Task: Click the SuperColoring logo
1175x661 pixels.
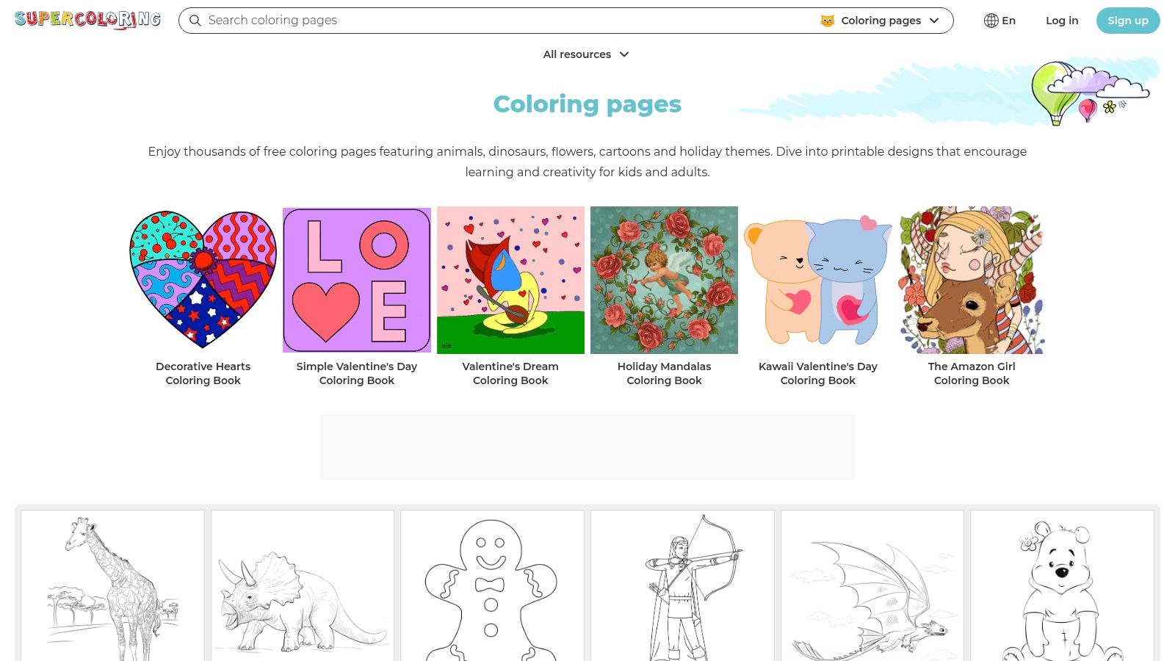Action: point(87,20)
